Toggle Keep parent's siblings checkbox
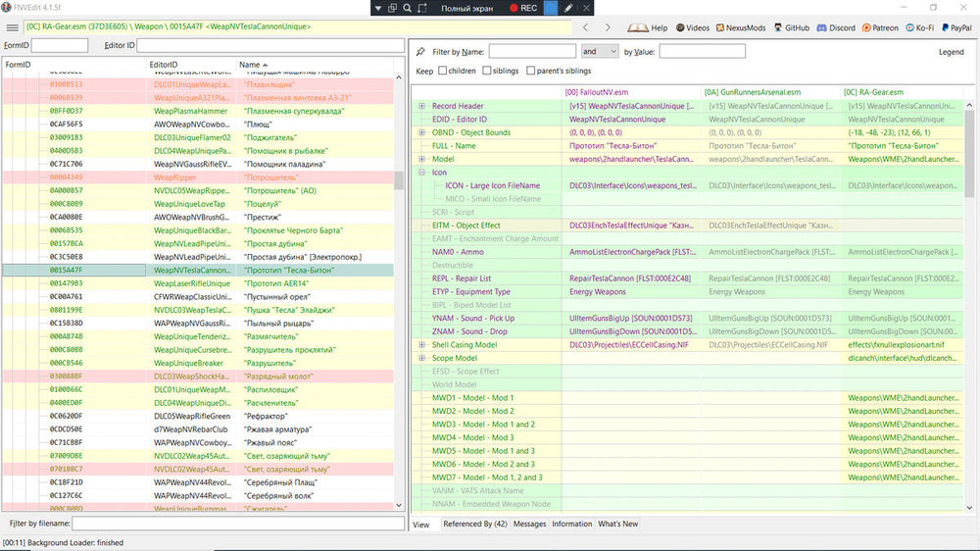The height and width of the screenshot is (551, 980). point(530,71)
